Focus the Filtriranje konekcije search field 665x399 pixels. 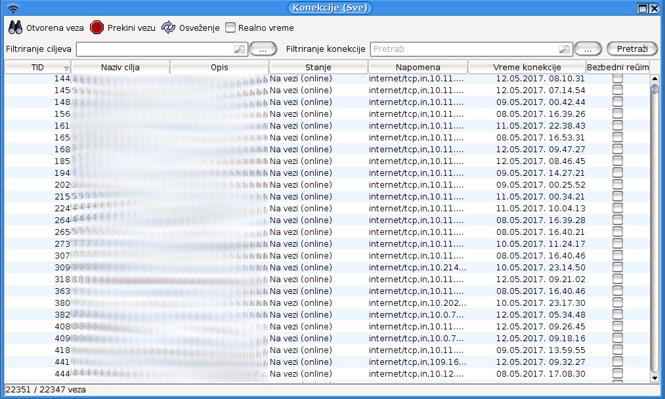pyautogui.click(x=463, y=49)
